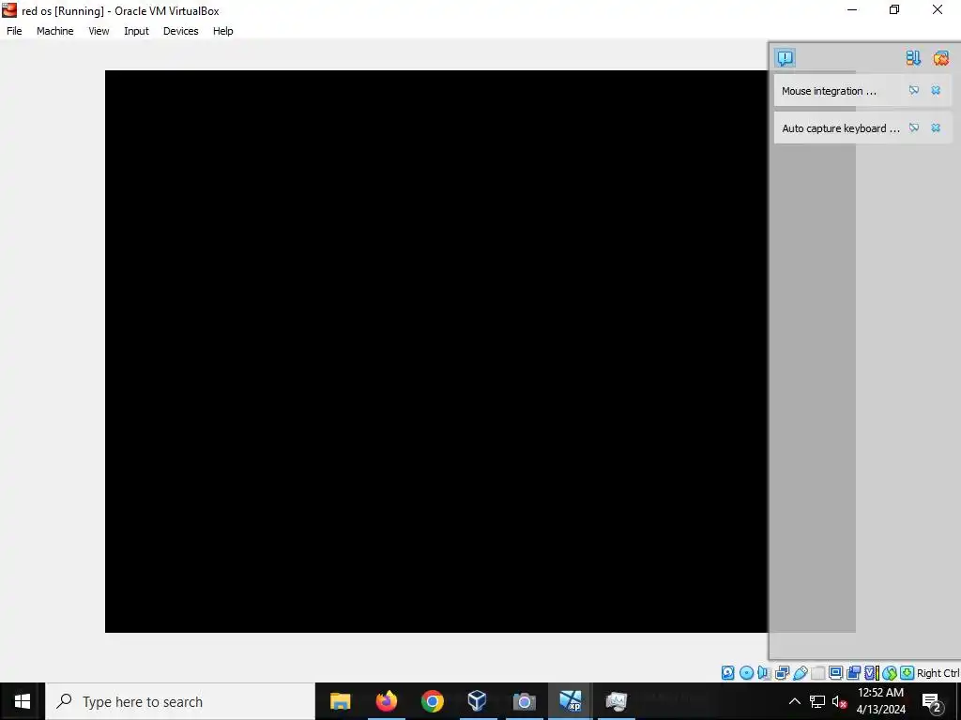Click the USB devices indicator

800,673
